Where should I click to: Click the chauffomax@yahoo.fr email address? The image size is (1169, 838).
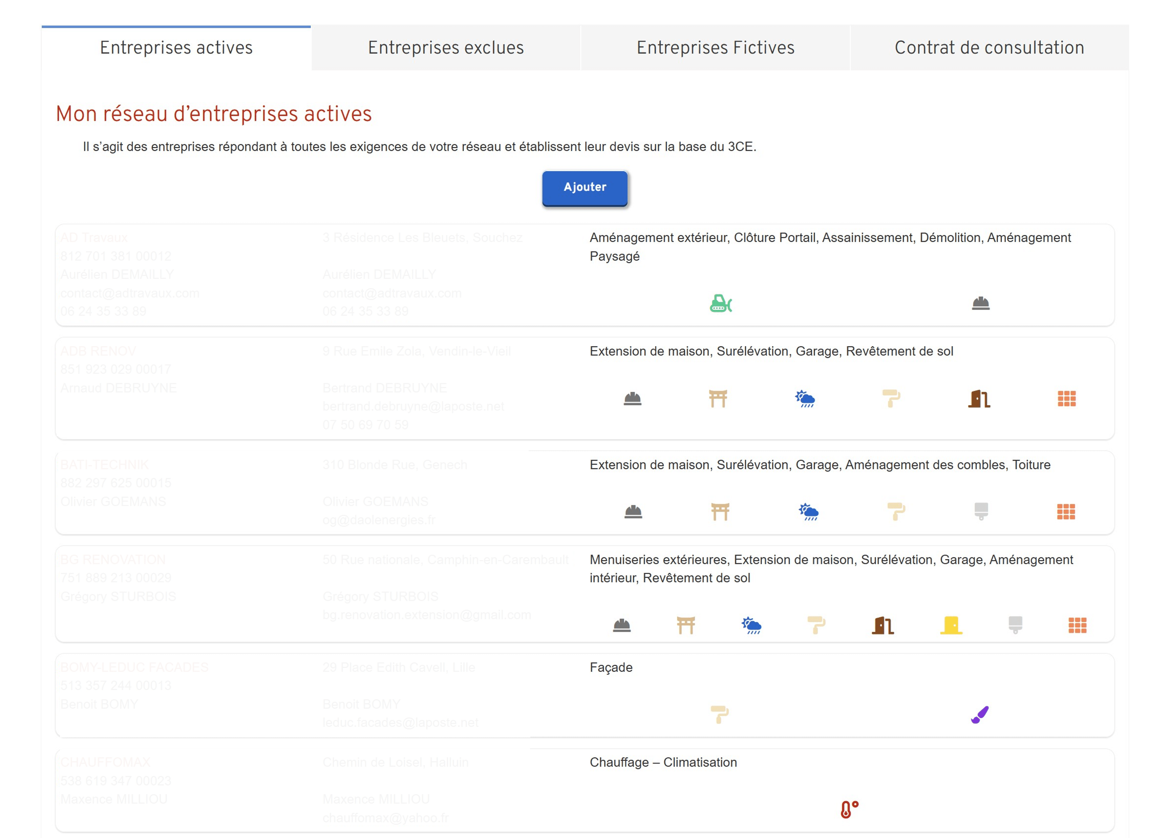[385, 818]
